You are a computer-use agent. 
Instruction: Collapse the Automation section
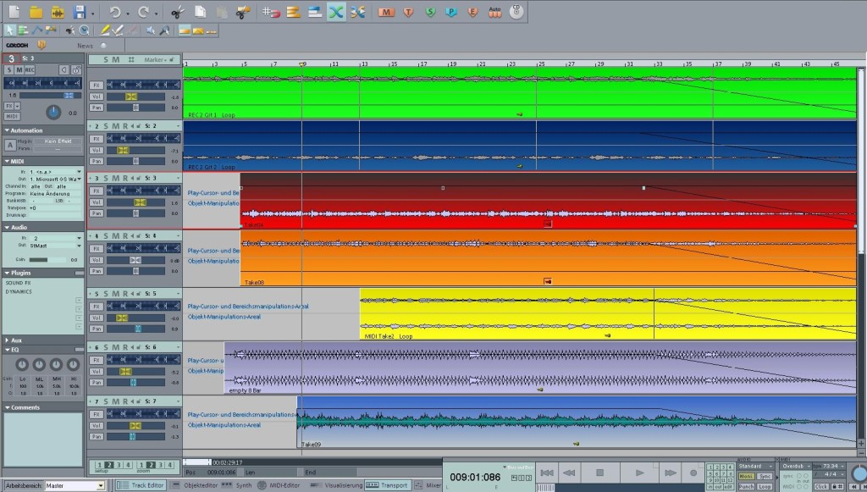(7, 130)
